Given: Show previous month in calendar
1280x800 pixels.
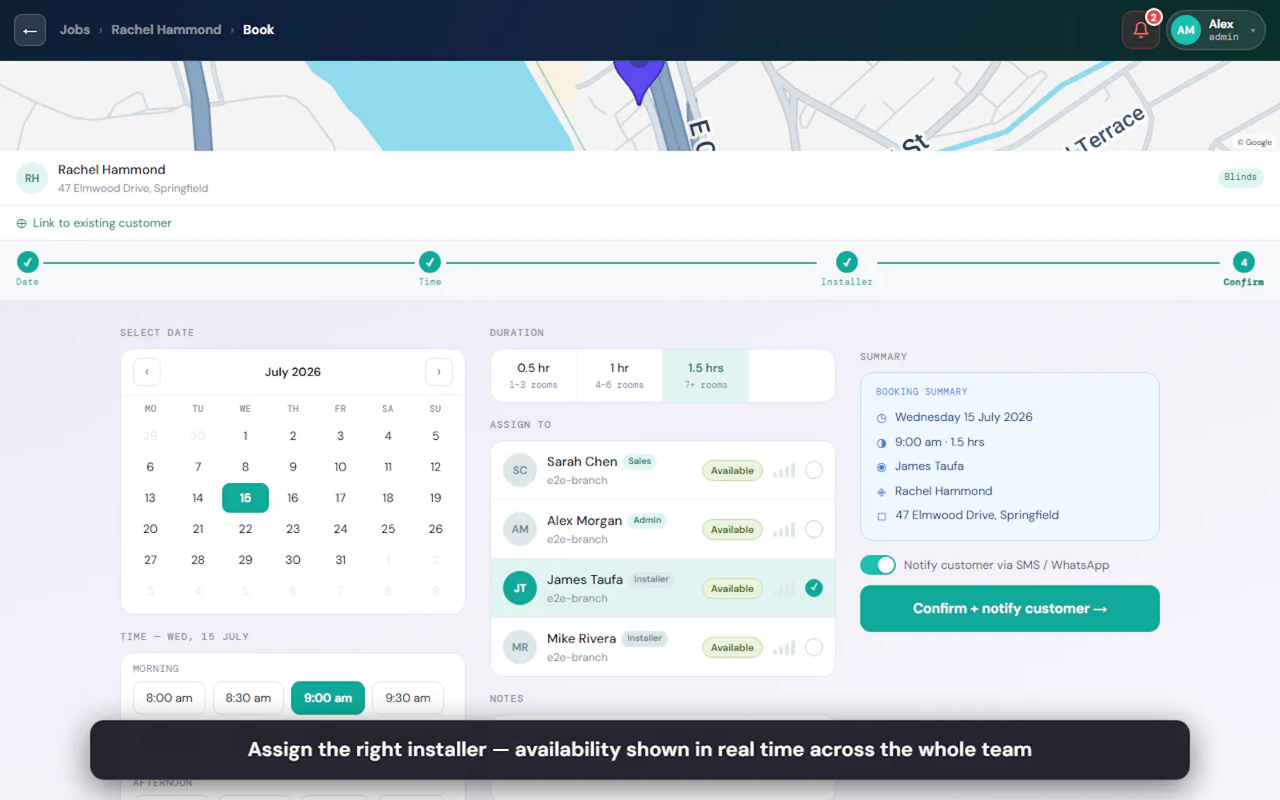Looking at the screenshot, I should [x=146, y=372].
